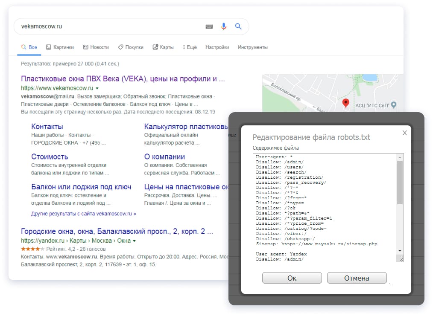Click the Ок button in the dialog

pos(292,278)
